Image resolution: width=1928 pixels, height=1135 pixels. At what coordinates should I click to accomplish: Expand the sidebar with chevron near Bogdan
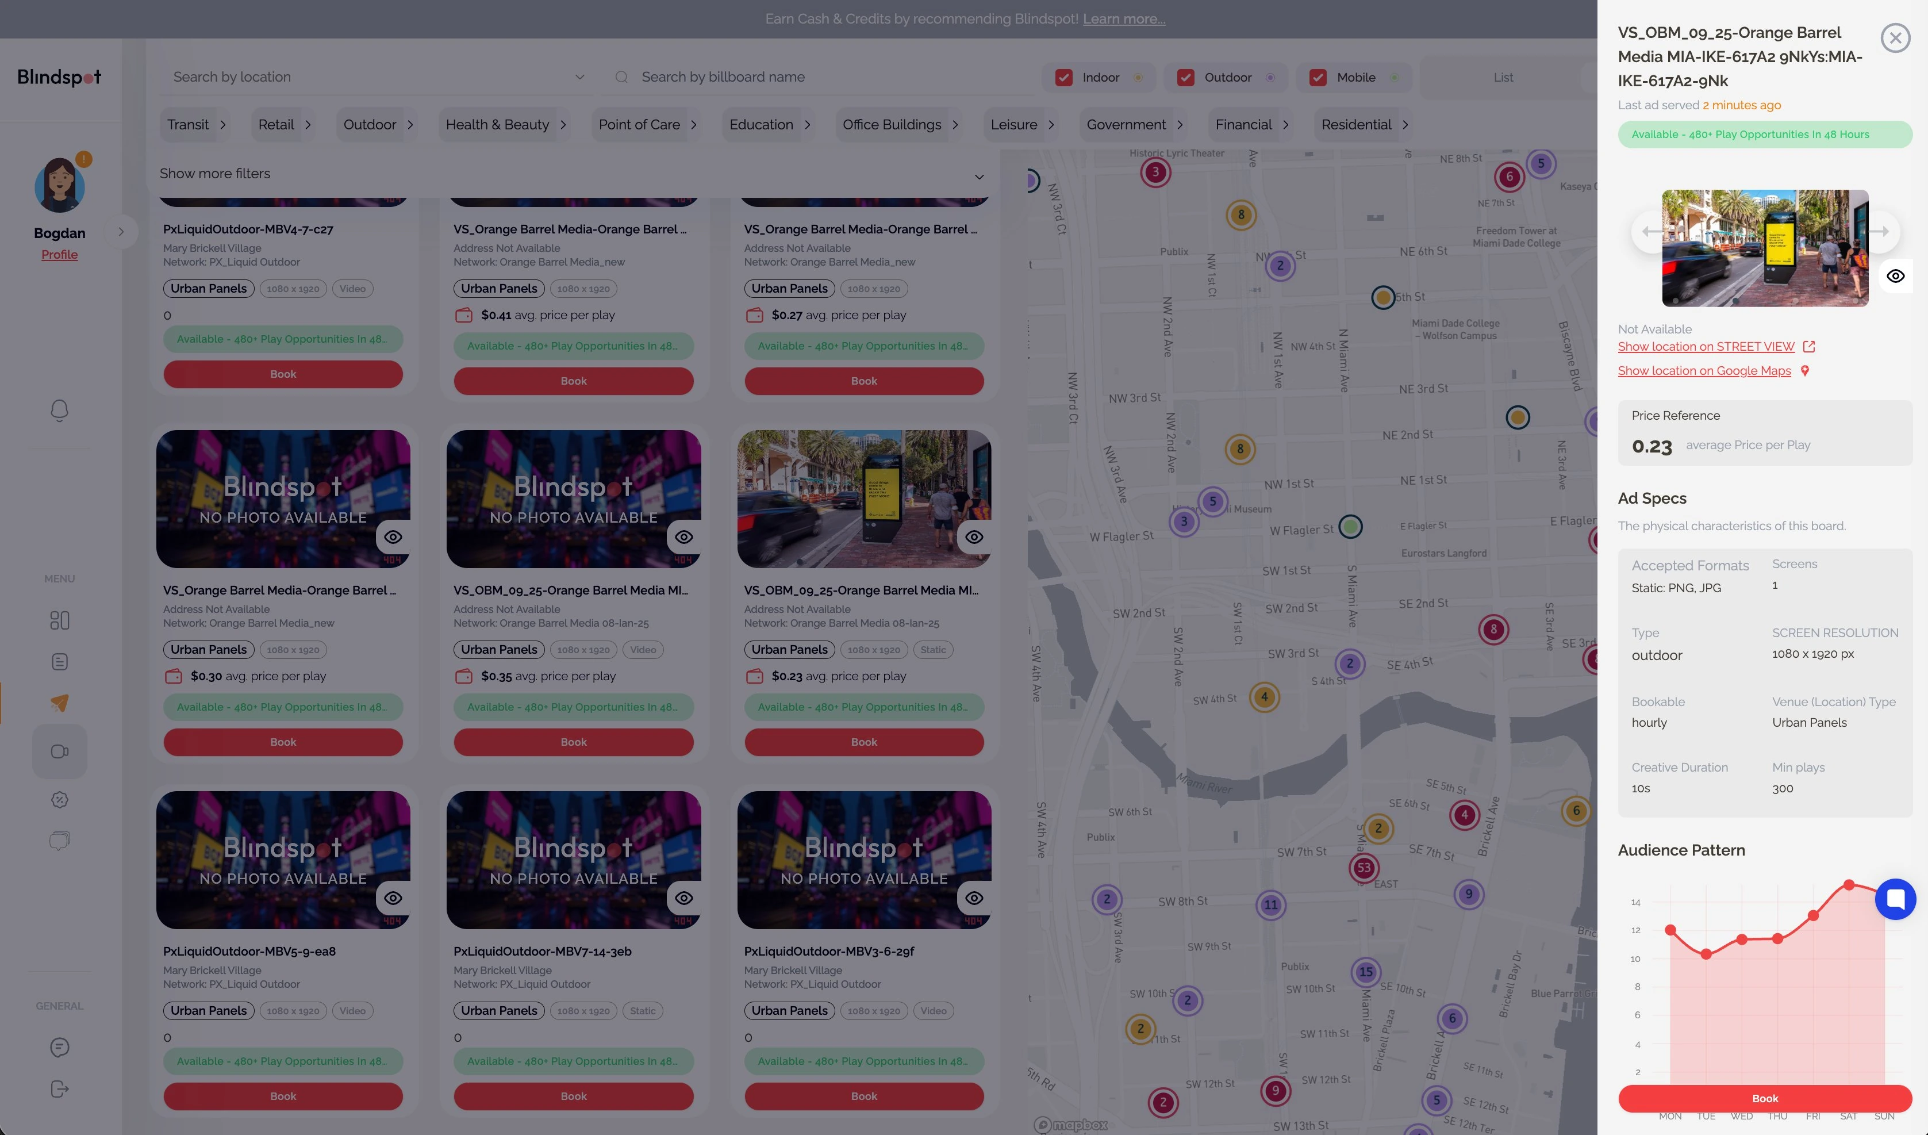(121, 232)
